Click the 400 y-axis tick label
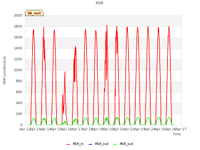 [19, 103]
